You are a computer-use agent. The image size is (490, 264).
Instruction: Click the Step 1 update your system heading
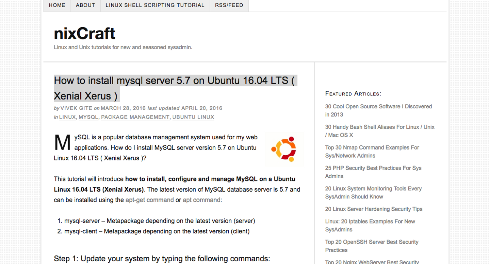[162, 259]
